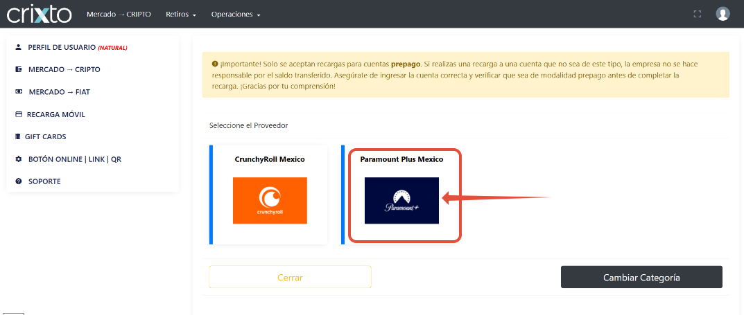Click the banknote icon beside Mercado Fiat

click(x=19, y=91)
